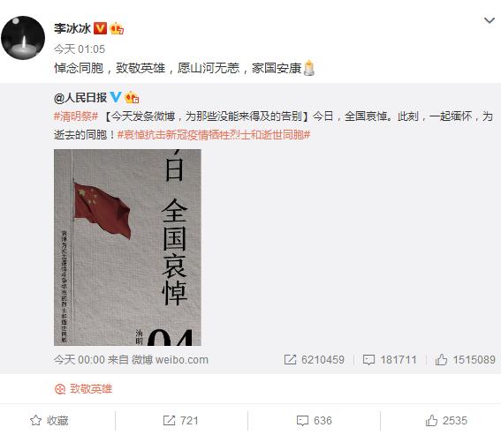The image size is (501, 435).
Task: Open the 致敬英雄 topic tag
Action: pos(83,389)
